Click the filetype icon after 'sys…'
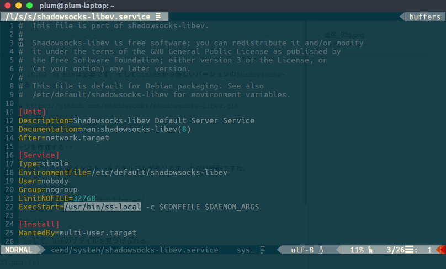The width and height of the screenshot is (446, 269). (x=264, y=250)
